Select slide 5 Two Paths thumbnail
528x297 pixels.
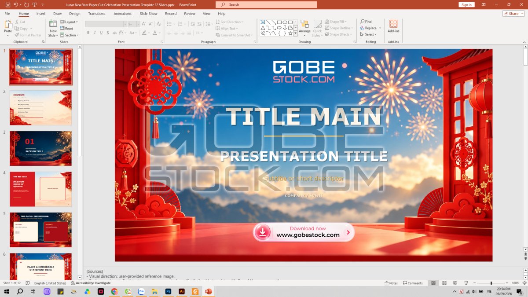tap(40, 230)
